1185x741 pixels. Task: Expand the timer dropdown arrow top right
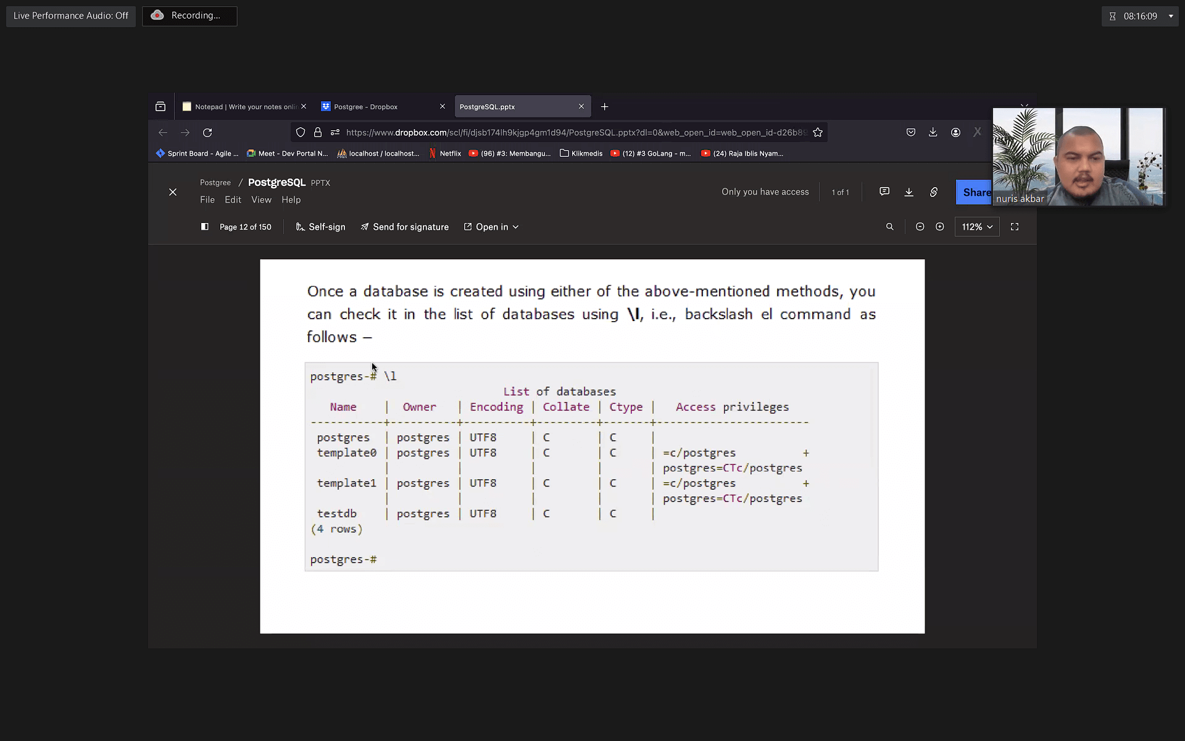point(1171,16)
